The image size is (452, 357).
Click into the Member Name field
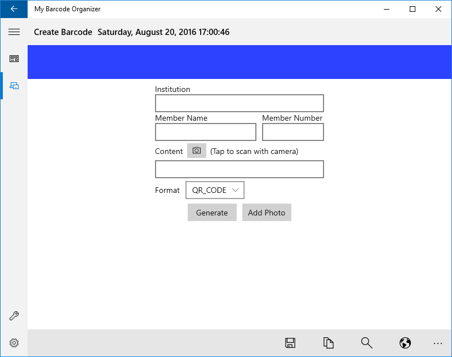(205, 132)
